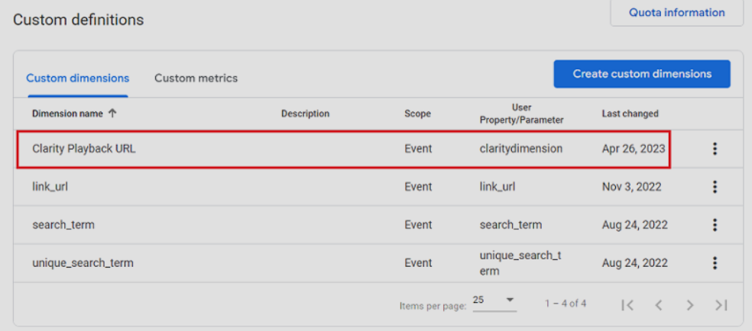Go to first page of results
The image size is (752, 331).
(627, 305)
